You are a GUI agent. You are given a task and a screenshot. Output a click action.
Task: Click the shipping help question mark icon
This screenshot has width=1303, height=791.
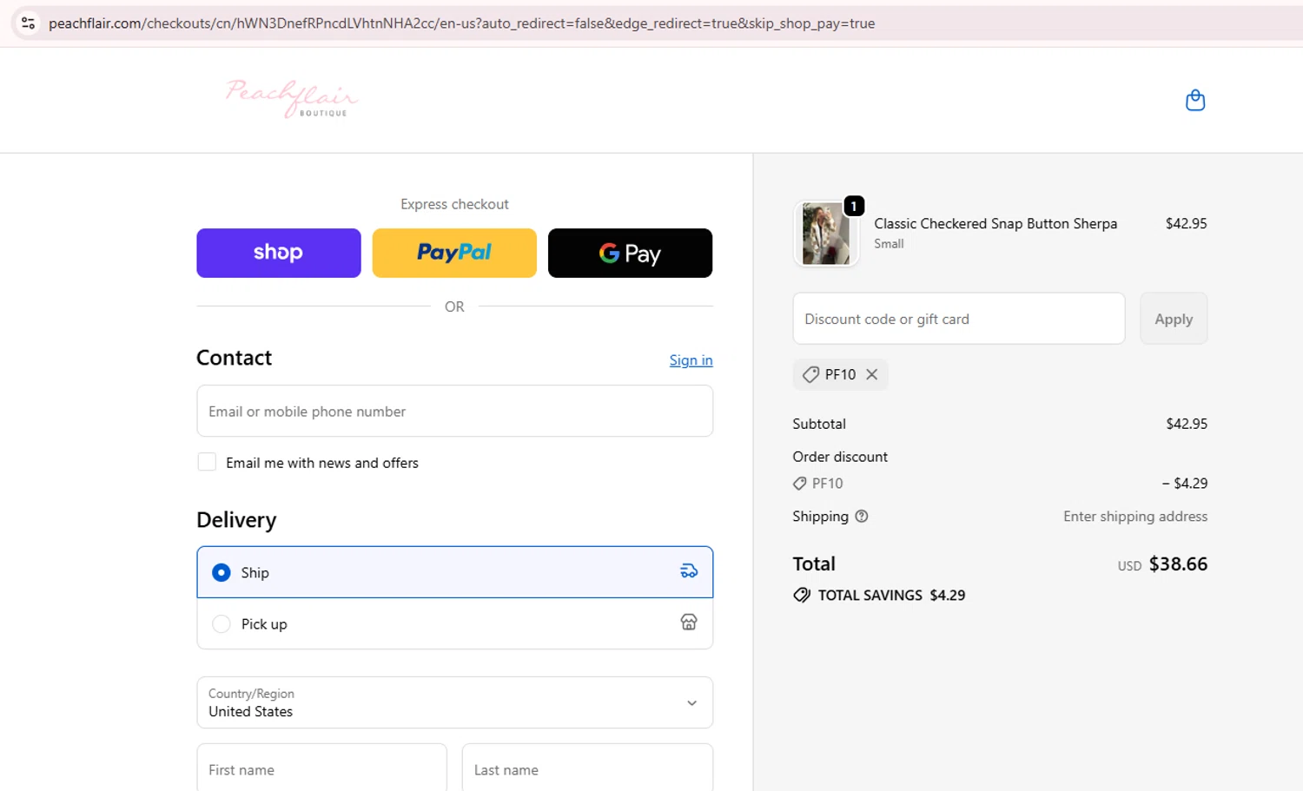(x=862, y=517)
